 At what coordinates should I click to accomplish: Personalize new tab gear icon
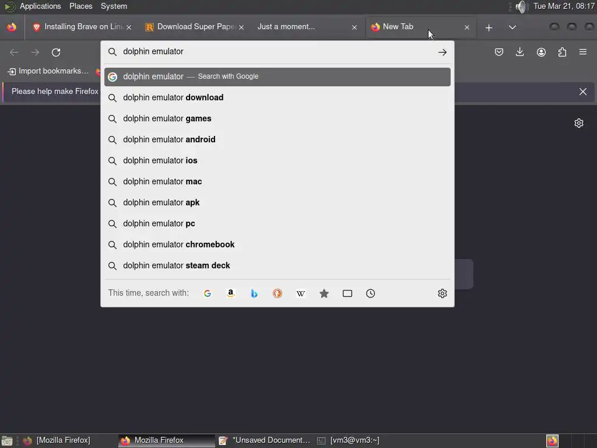(x=579, y=123)
